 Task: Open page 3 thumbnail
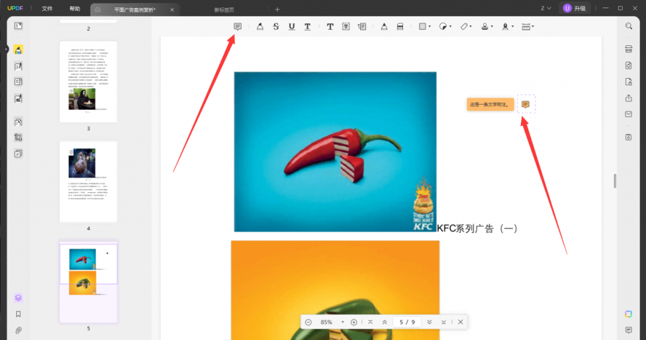[x=88, y=82]
